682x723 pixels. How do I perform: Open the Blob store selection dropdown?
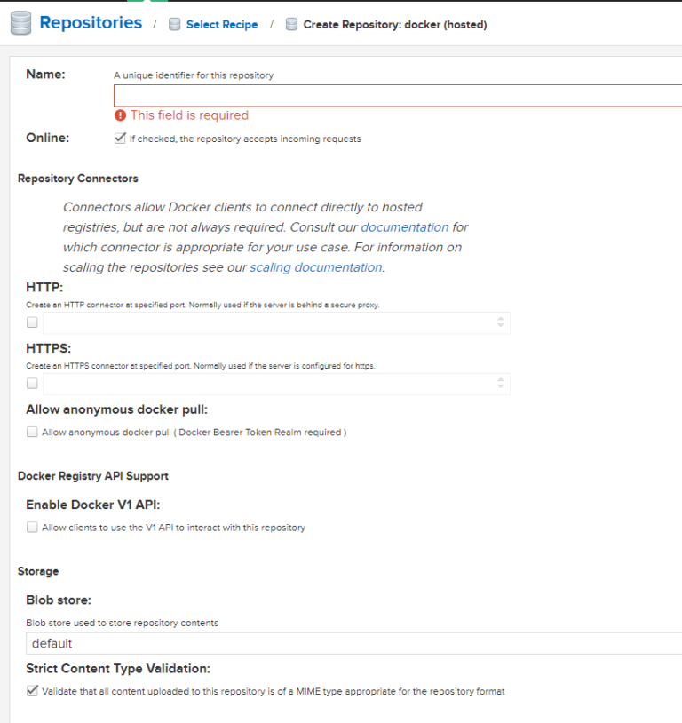coord(355,643)
